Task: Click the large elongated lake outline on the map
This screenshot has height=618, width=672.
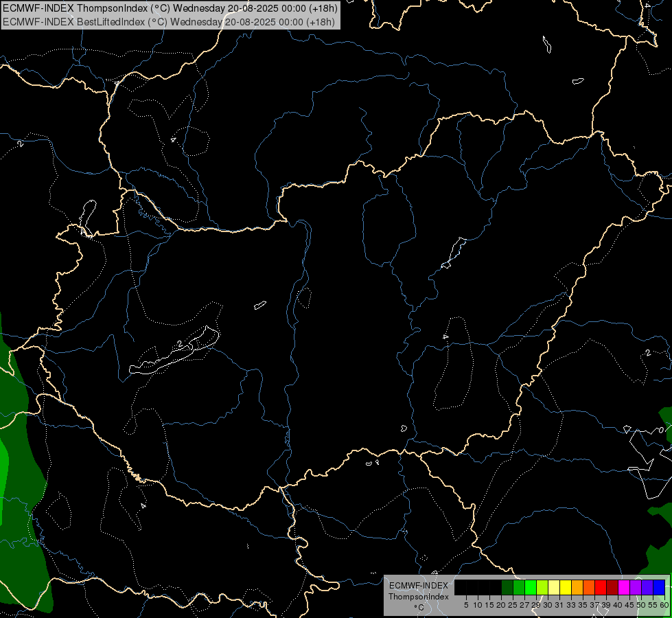Action: pyautogui.click(x=174, y=351)
